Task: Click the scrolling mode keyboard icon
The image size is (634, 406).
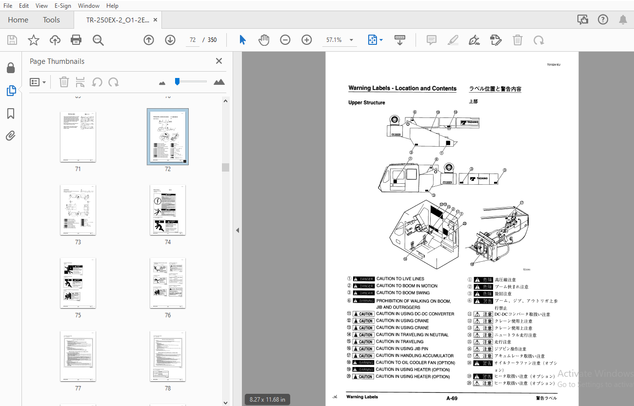Action: 400,40
